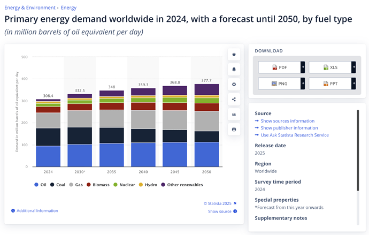Toggle Other renewables legend item
Viewport: 369px width, 235px height.
tap(182, 185)
